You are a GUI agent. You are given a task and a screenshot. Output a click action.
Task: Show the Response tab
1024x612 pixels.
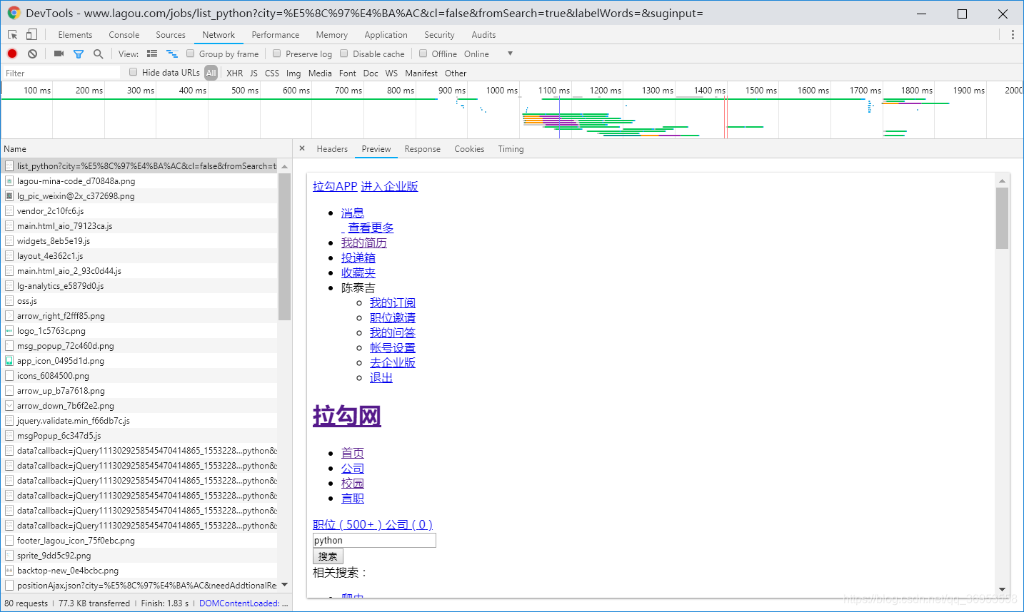click(x=422, y=148)
